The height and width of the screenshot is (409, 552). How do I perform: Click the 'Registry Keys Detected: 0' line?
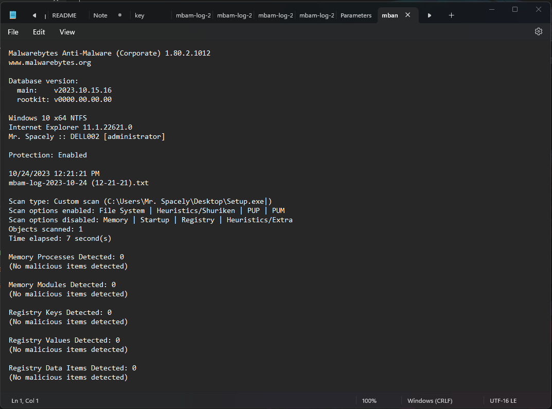pyautogui.click(x=60, y=313)
